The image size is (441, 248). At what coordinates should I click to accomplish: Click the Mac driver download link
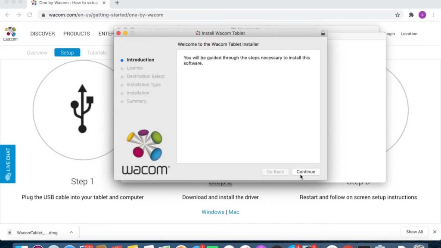click(234, 212)
